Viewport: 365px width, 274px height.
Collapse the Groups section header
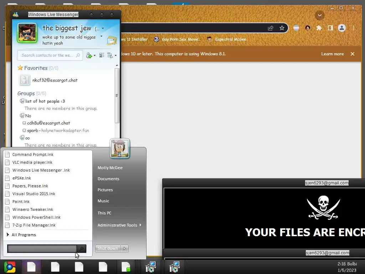pyautogui.click(x=32, y=93)
